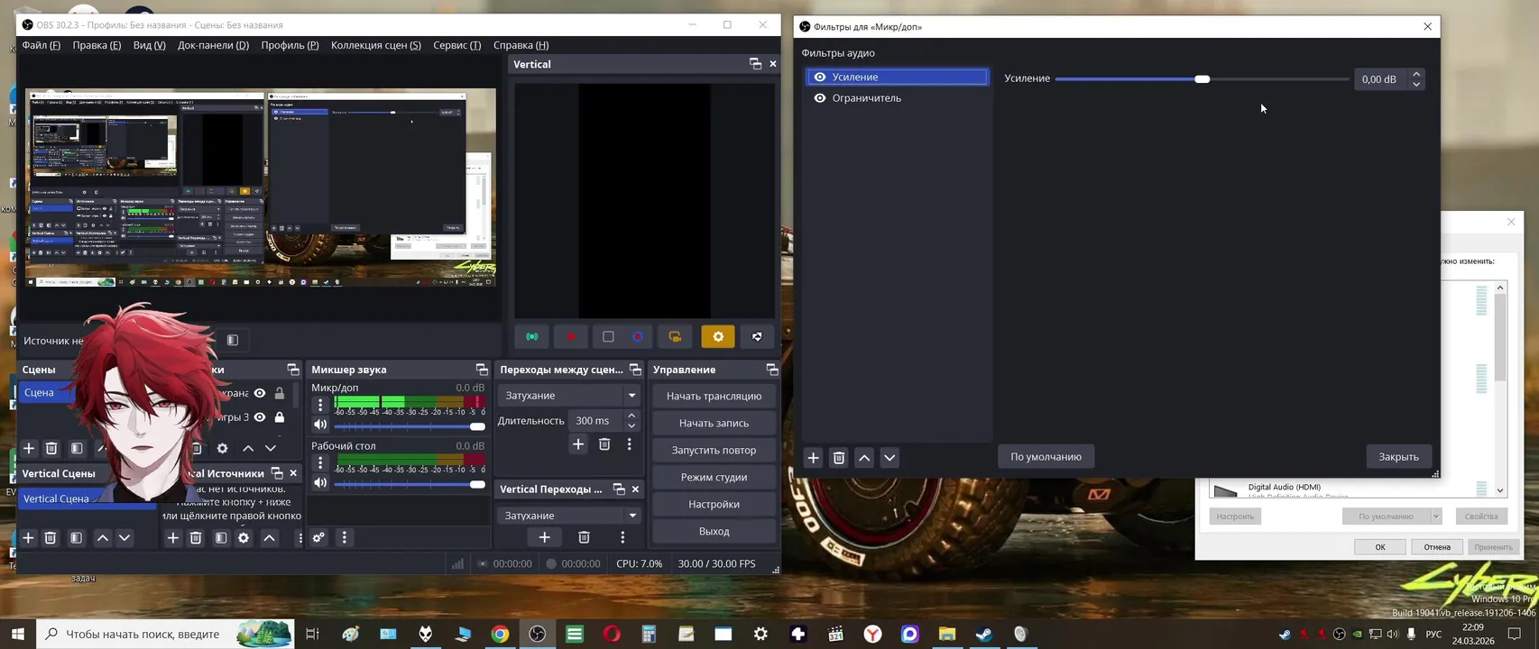Toggle lock on the first source
The width and height of the screenshot is (1539, 649).
tap(280, 393)
